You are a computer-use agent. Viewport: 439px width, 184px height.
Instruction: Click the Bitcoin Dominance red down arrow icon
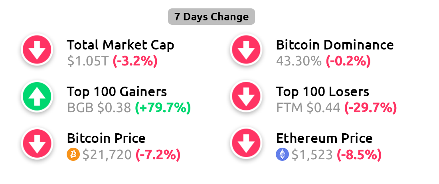[x=246, y=49]
